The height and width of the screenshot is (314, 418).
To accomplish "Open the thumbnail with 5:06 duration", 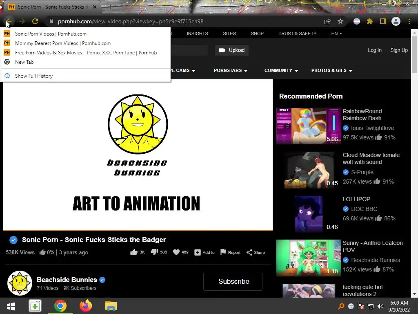I will click(x=309, y=126).
